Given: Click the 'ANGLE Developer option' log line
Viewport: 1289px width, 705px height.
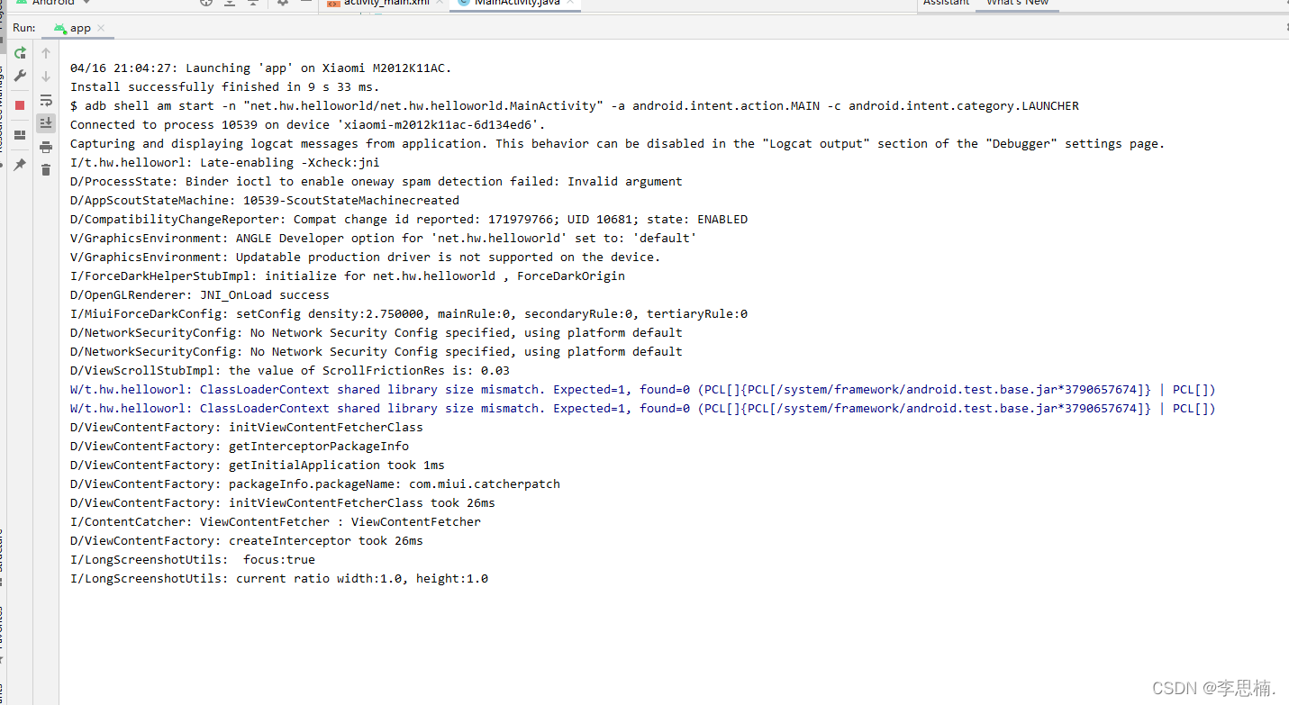Looking at the screenshot, I should [x=384, y=239].
